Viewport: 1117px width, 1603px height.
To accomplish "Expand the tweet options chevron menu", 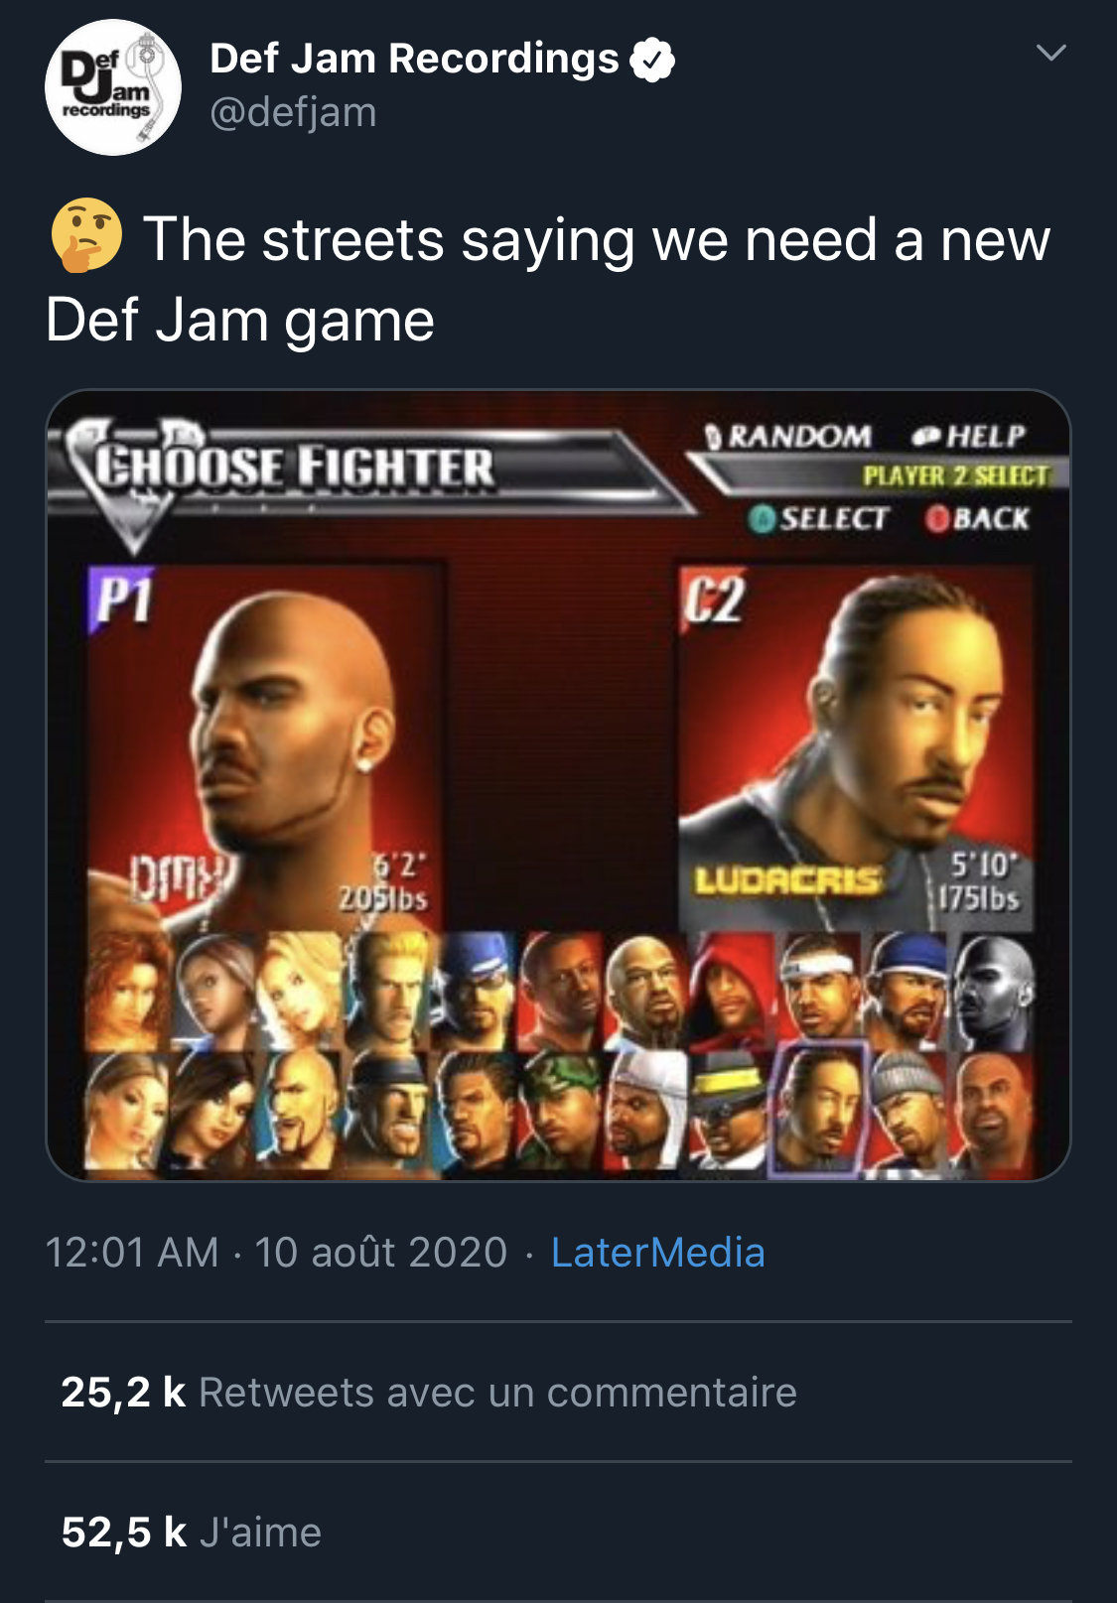I will (x=1050, y=53).
